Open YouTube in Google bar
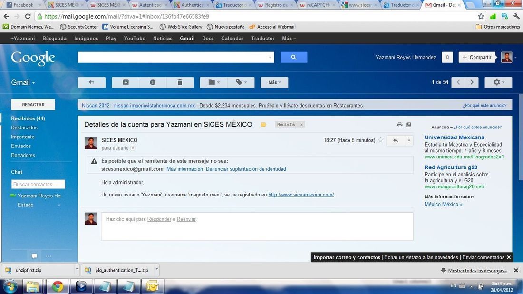The image size is (523, 294). [x=135, y=39]
